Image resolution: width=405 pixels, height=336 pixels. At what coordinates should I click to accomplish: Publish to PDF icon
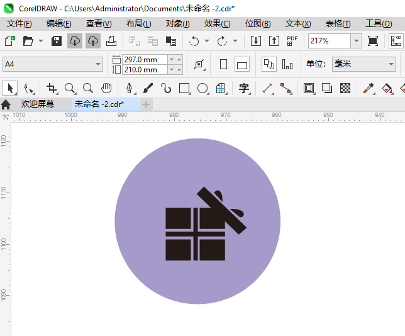pos(292,41)
